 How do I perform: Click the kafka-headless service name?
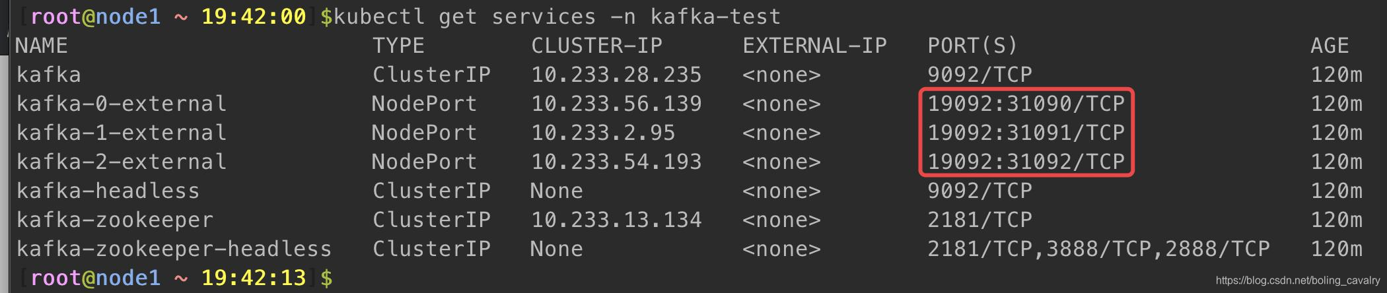coord(108,191)
